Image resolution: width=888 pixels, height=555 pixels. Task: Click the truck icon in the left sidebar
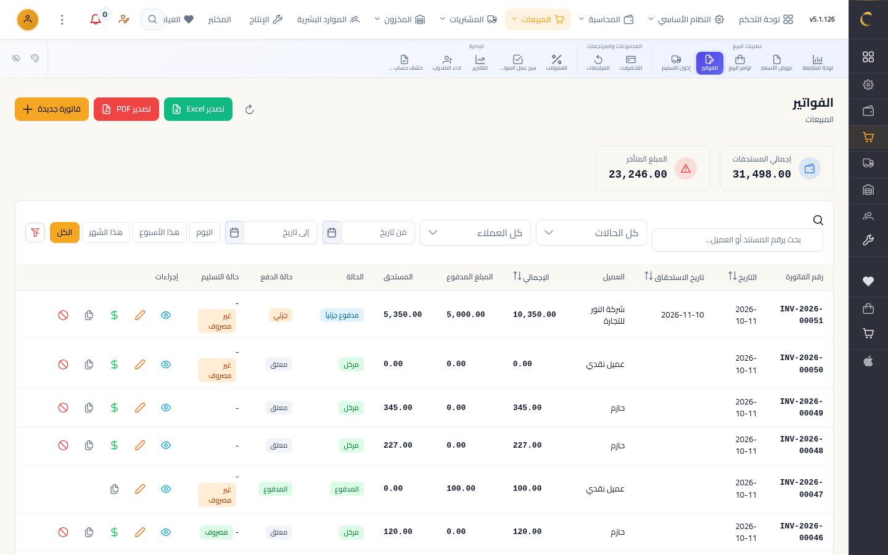tap(868, 163)
